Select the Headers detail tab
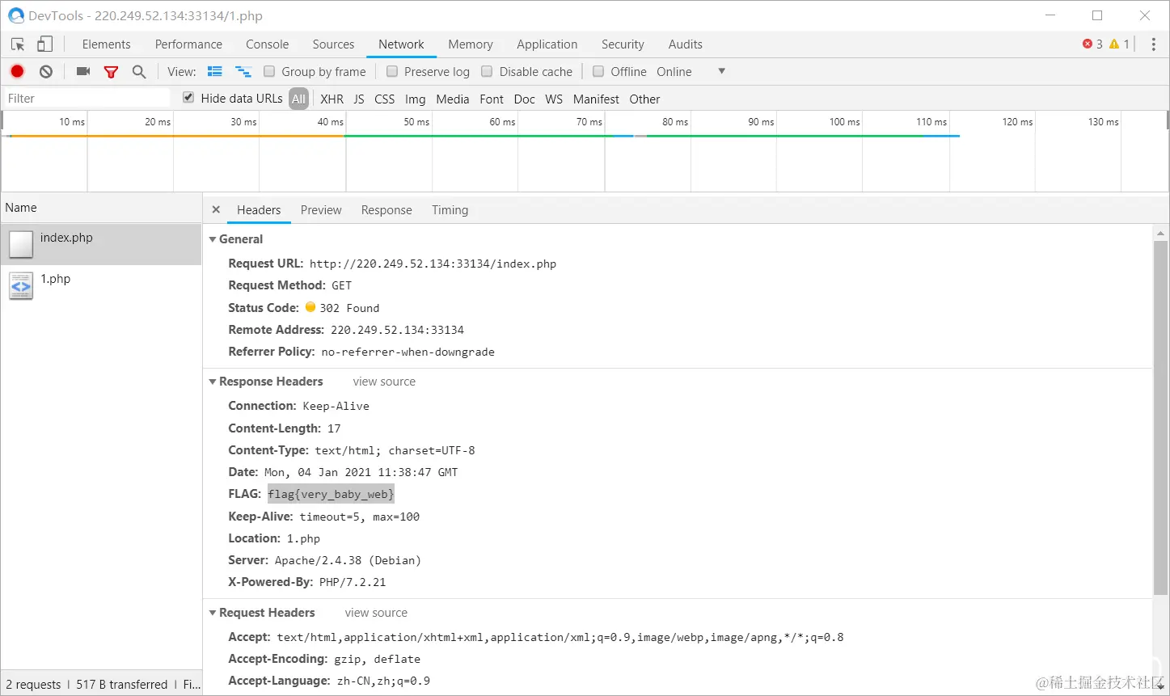 click(x=259, y=210)
